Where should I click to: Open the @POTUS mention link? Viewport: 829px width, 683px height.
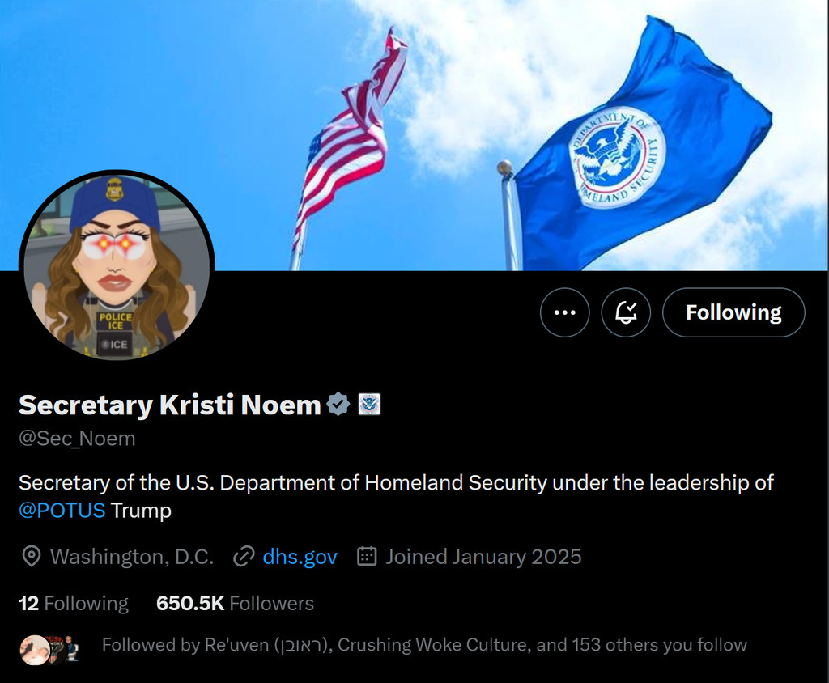click(62, 511)
